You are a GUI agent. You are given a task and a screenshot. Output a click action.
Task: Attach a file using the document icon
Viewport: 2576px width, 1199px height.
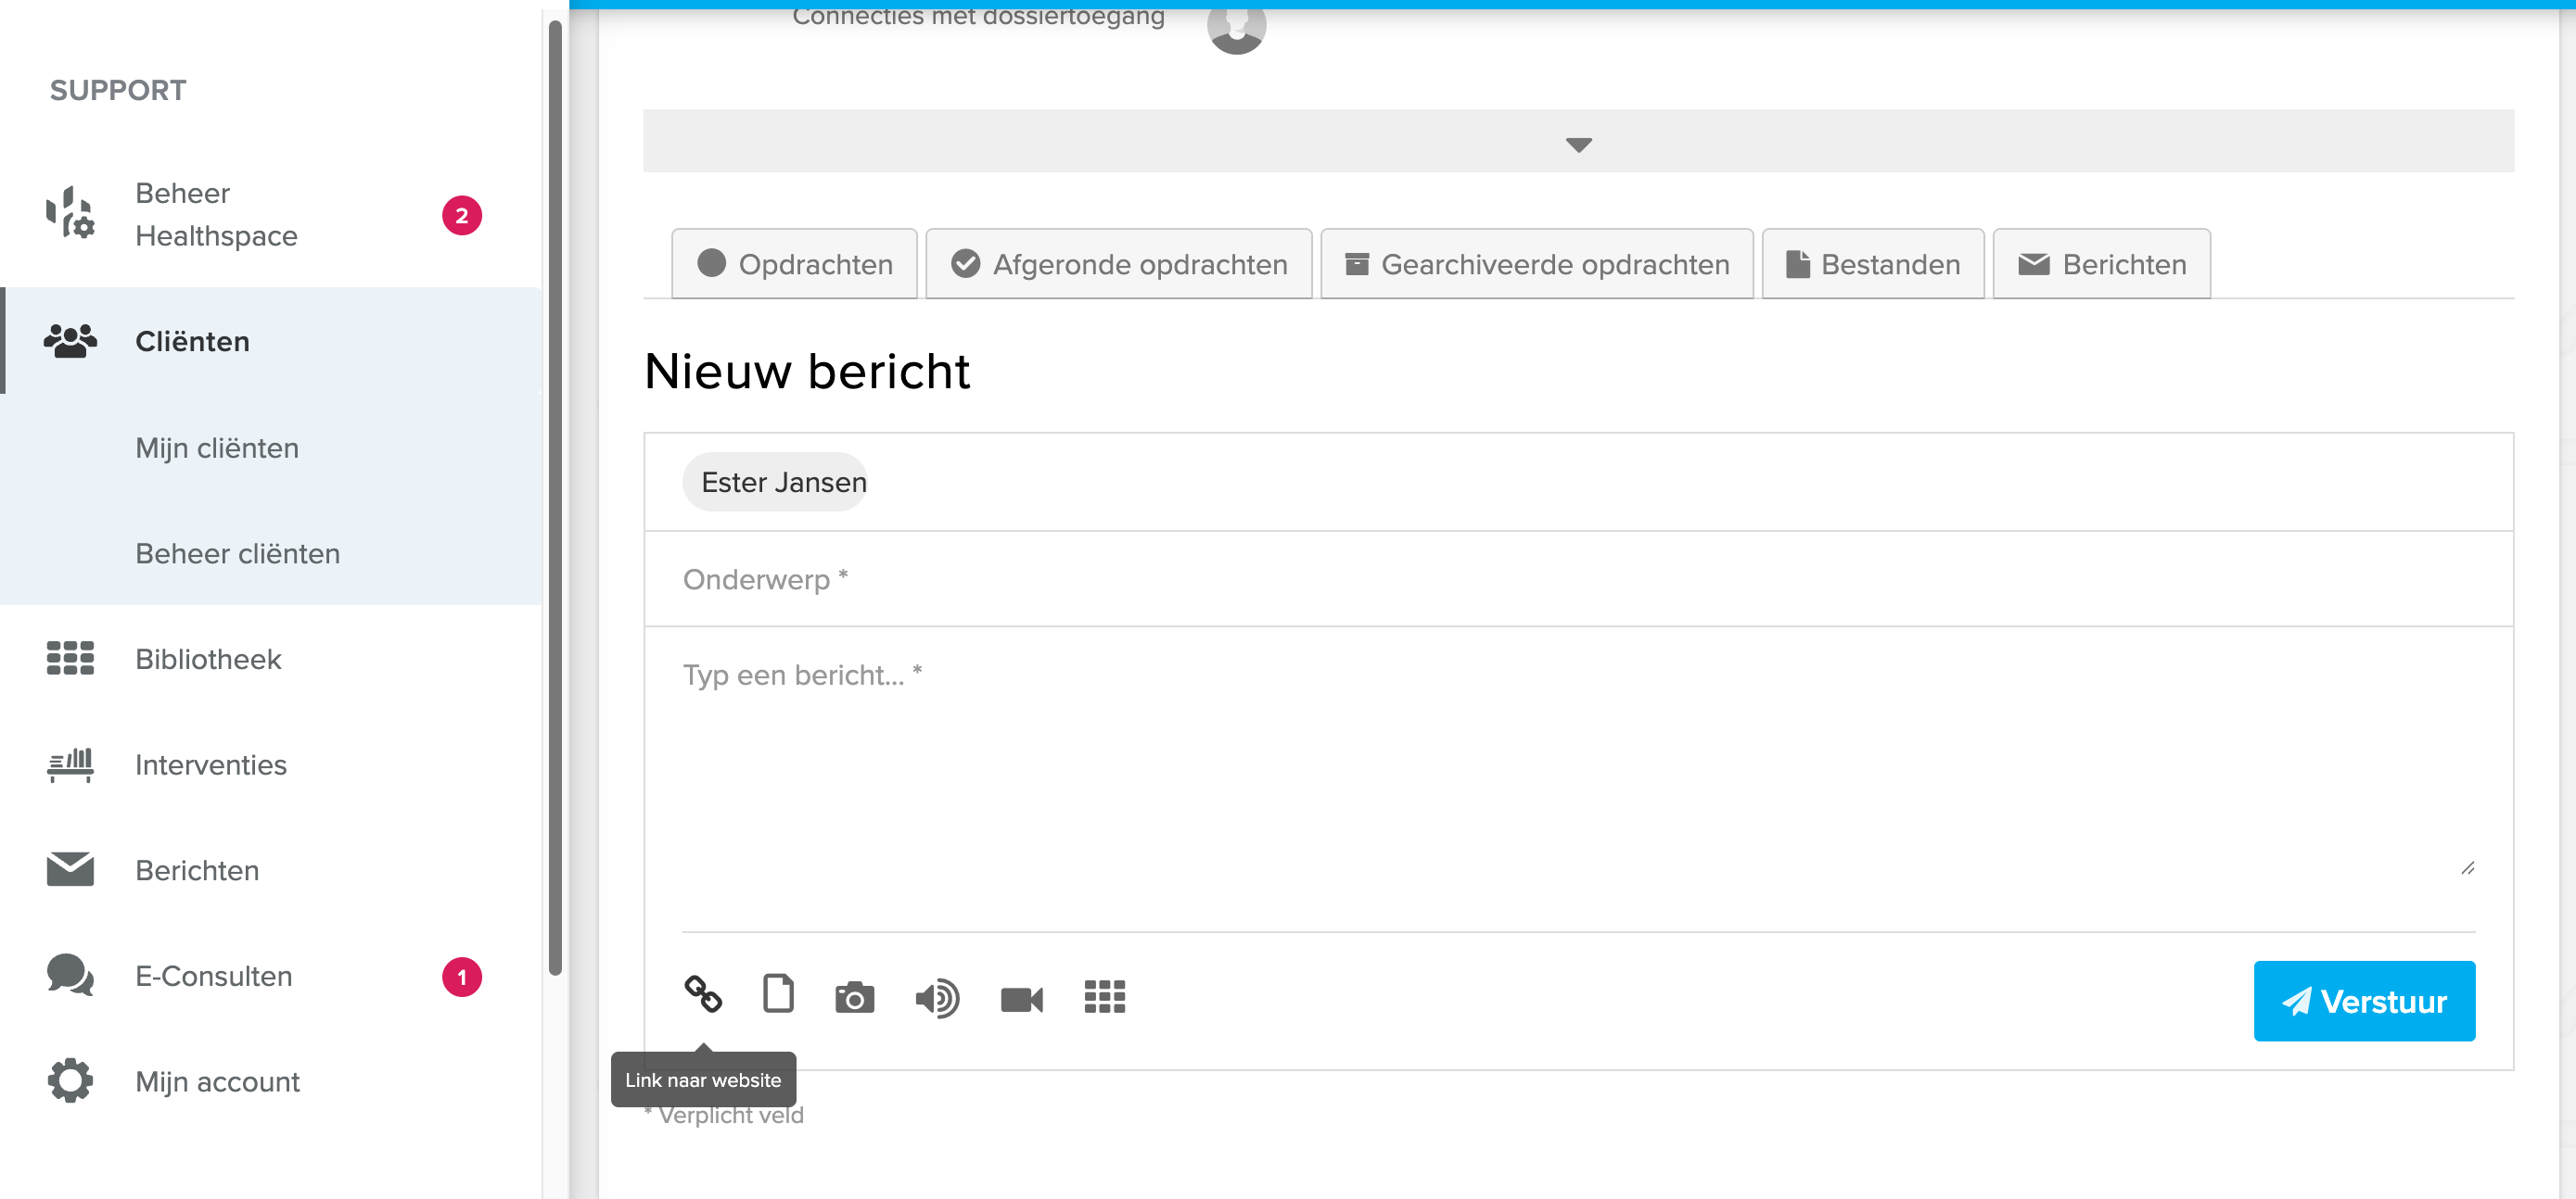(x=778, y=994)
